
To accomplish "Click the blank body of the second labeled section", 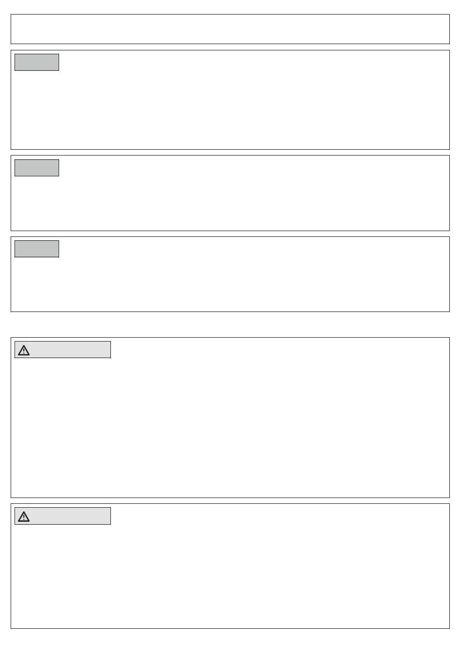I will click(x=230, y=203).
